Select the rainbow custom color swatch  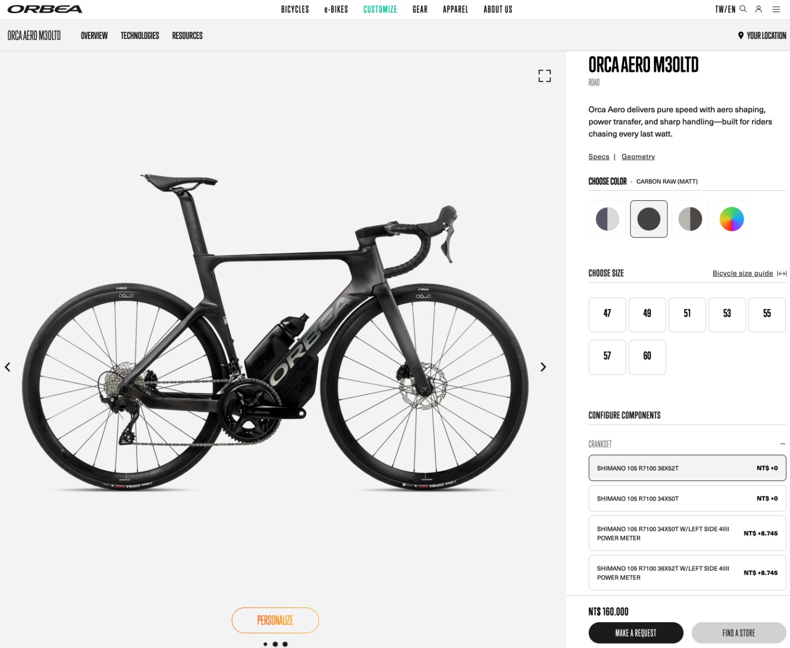[732, 219]
